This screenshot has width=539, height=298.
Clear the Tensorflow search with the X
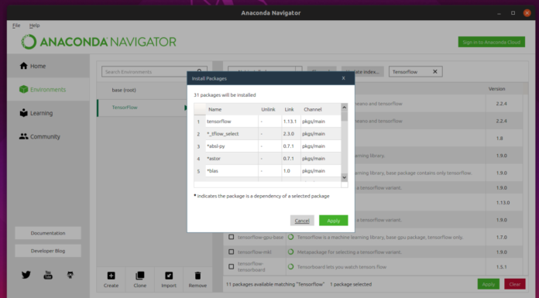pyautogui.click(x=435, y=71)
